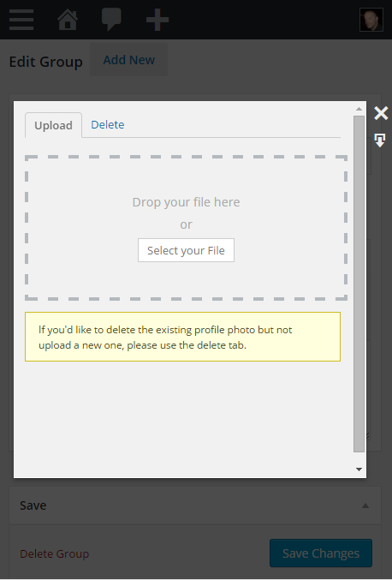Viewport: 392px width, 580px height.
Task: Switch to the Upload tab
Action: (x=54, y=125)
